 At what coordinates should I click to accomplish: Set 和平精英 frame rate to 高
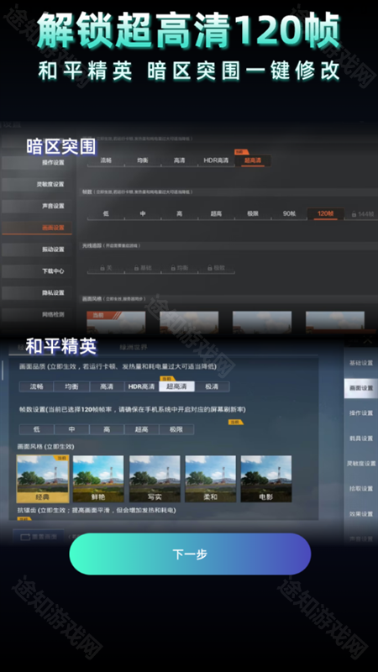tap(107, 429)
